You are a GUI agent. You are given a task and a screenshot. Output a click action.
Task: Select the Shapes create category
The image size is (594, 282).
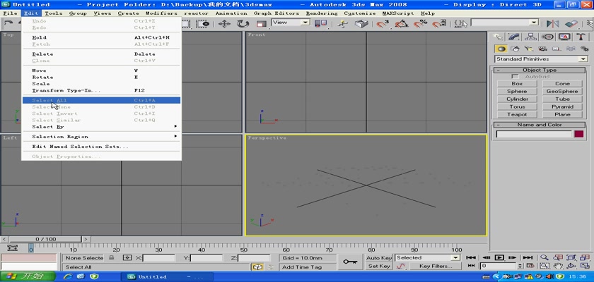[x=515, y=49]
